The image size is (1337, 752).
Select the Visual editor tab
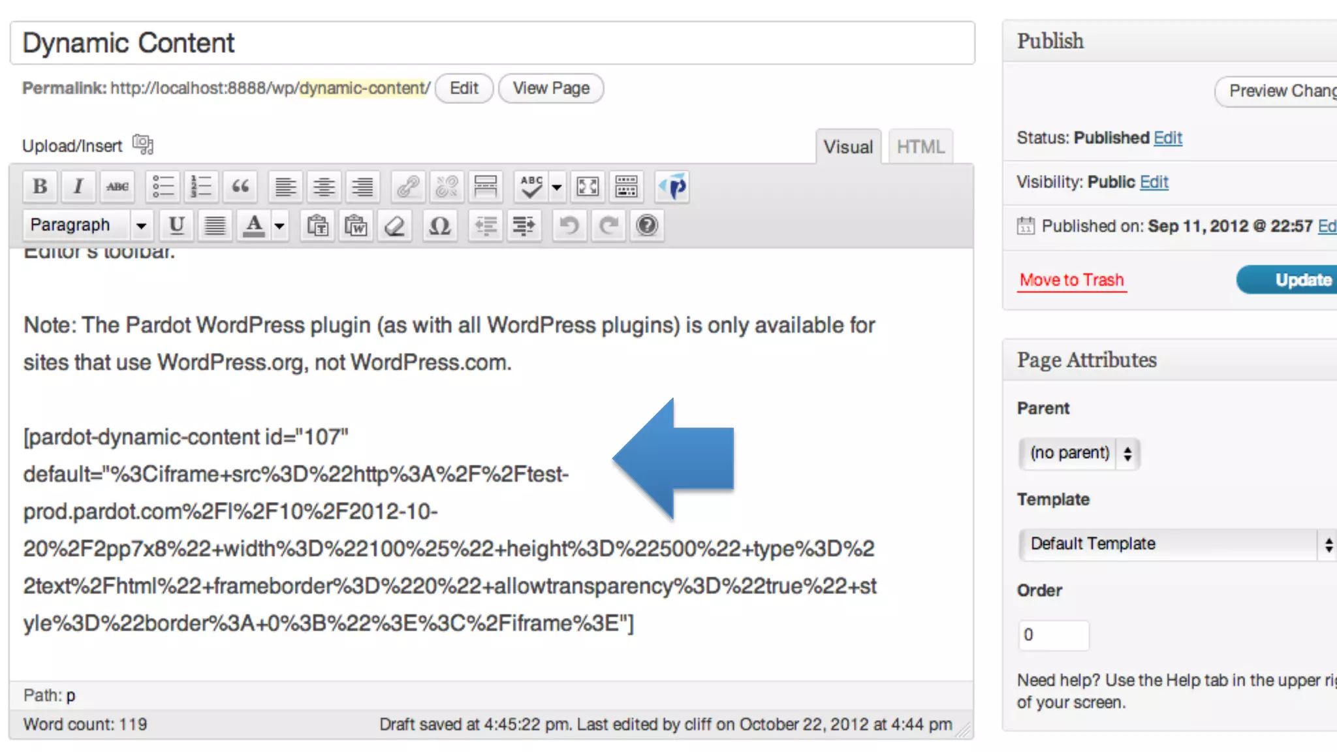pos(847,147)
